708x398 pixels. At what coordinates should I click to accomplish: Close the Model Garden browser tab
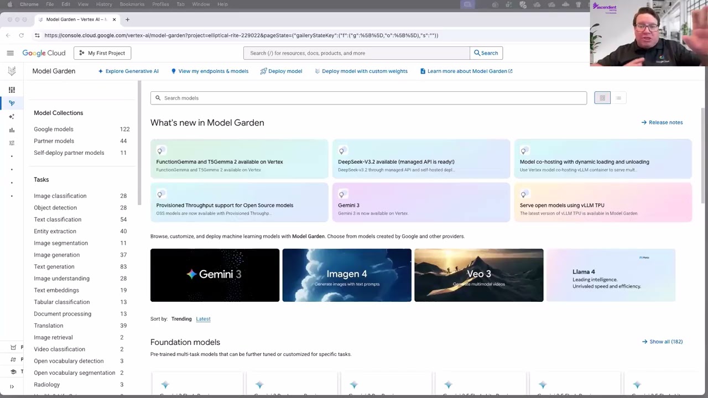pyautogui.click(x=114, y=19)
